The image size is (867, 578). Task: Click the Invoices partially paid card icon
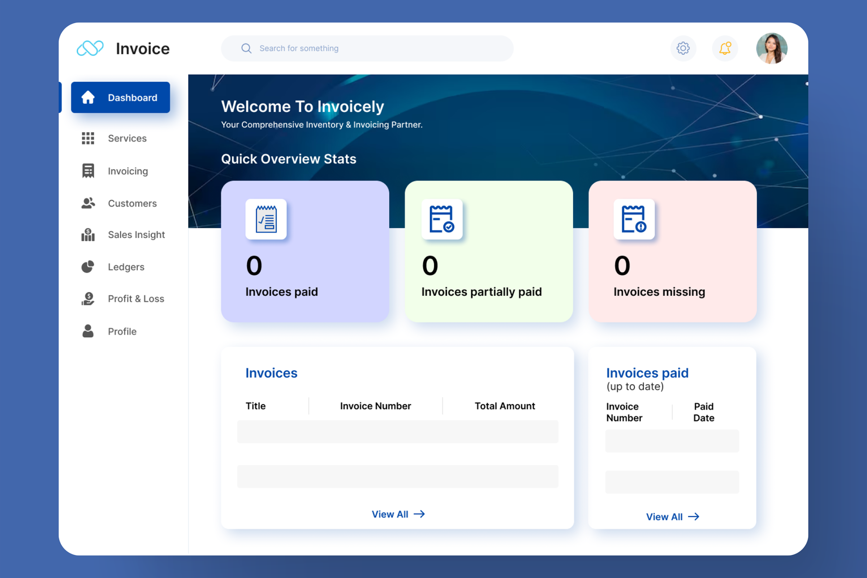point(441,219)
